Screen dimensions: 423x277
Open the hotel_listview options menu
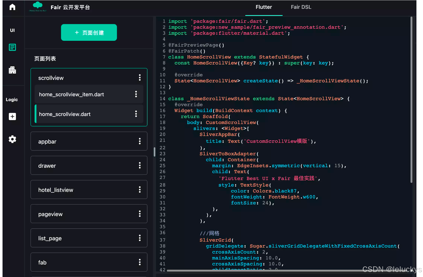coord(140,190)
